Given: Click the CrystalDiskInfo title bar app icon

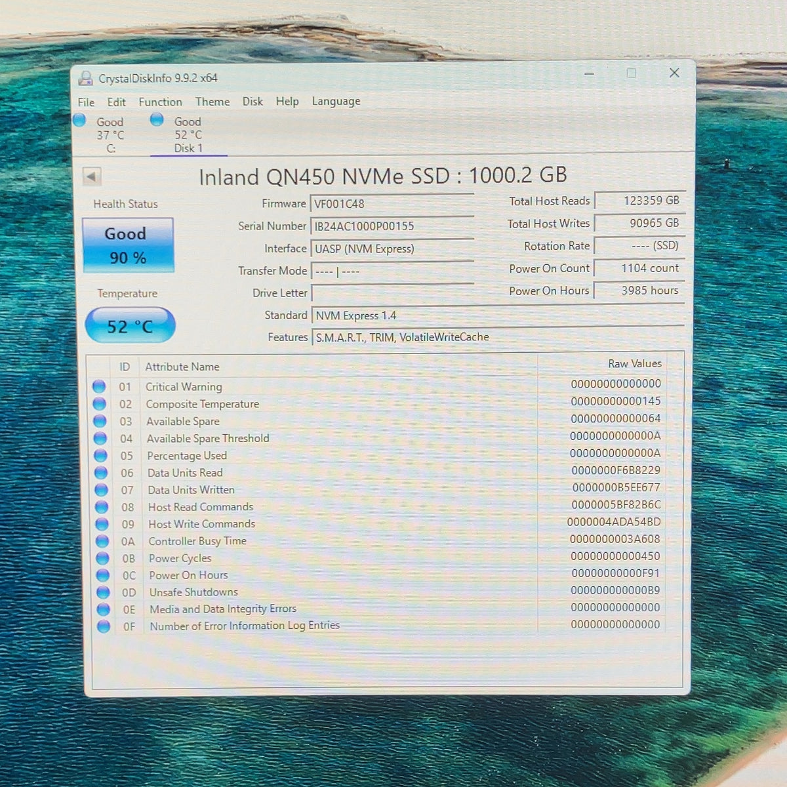Looking at the screenshot, I should coord(85,79).
